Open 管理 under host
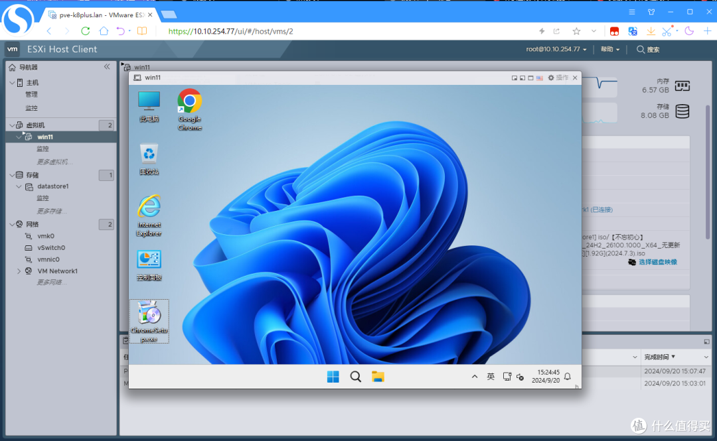The image size is (717, 441). click(x=32, y=94)
